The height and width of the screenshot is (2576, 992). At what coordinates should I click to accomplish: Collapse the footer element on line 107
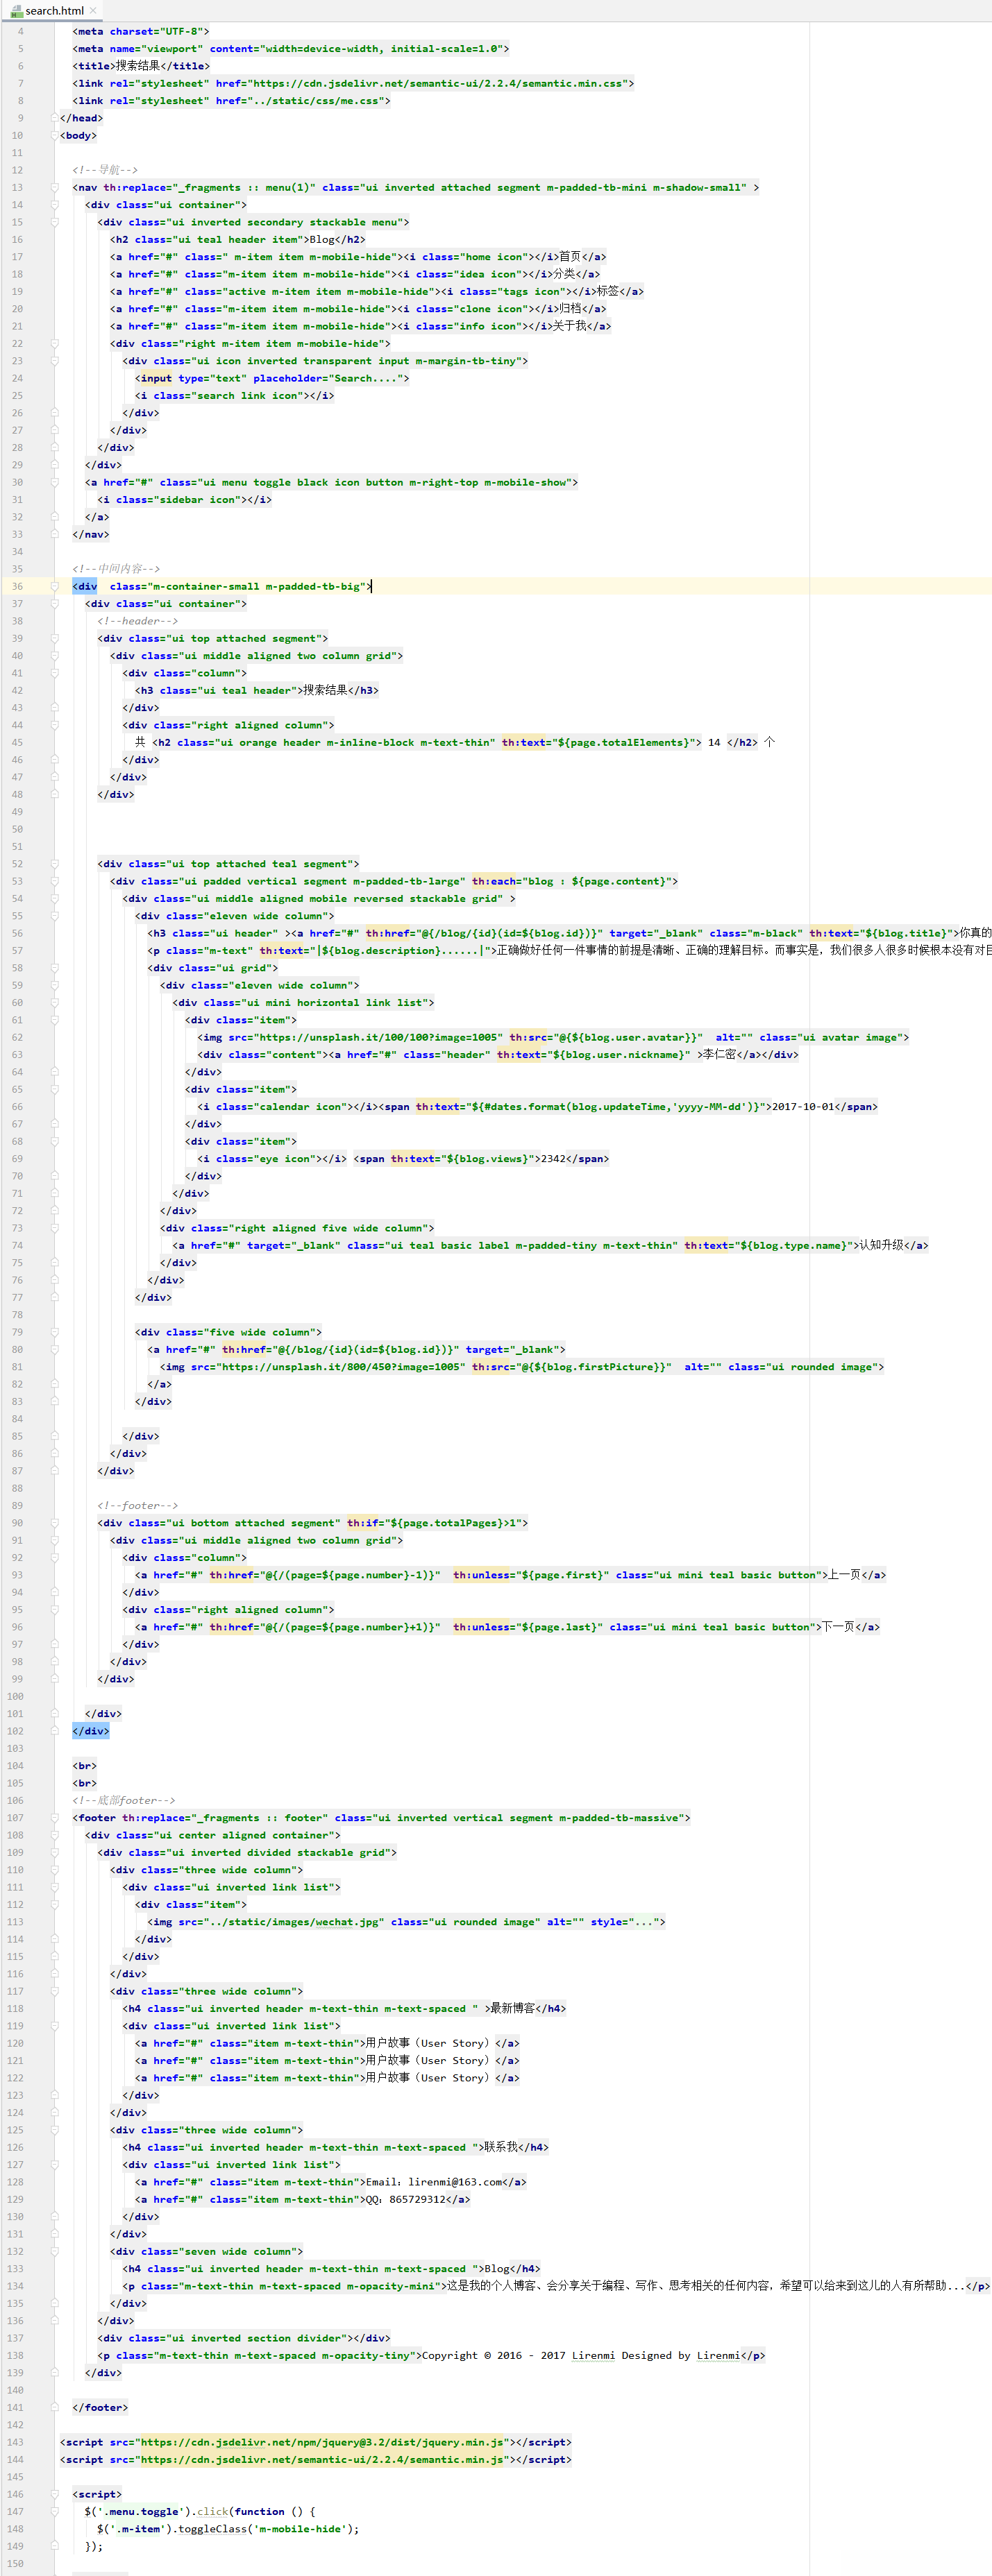[x=55, y=1818]
